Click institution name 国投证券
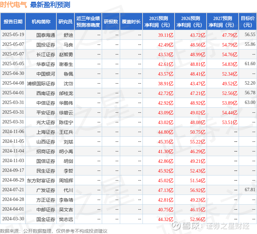The width and height of the screenshot is (257, 234). coord(46,45)
